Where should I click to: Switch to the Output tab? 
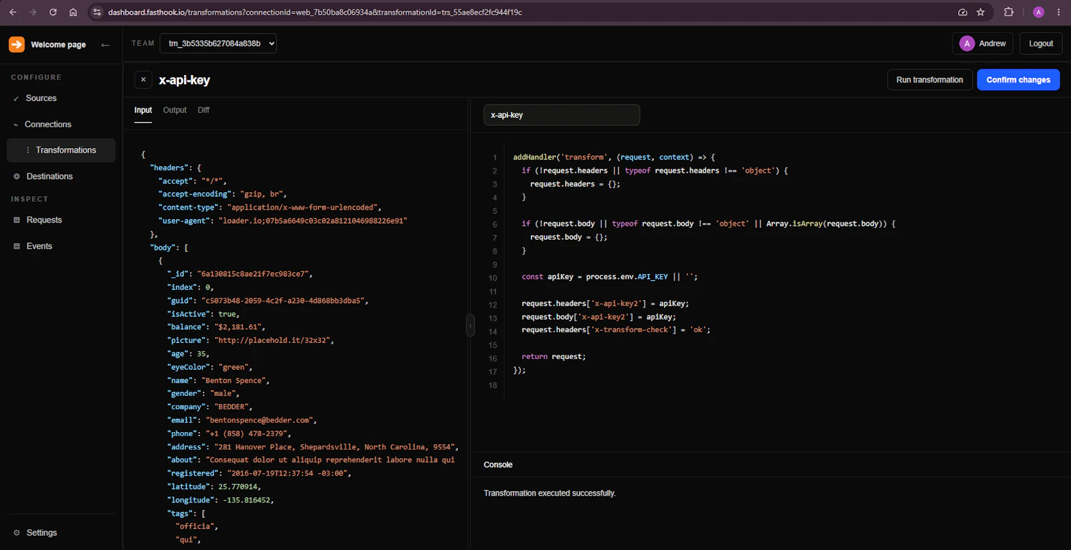point(175,111)
